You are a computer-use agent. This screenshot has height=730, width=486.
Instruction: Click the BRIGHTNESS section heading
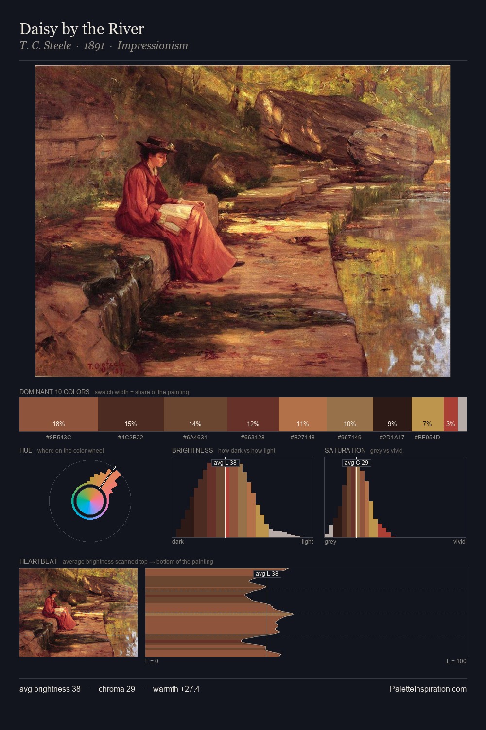[x=192, y=450]
